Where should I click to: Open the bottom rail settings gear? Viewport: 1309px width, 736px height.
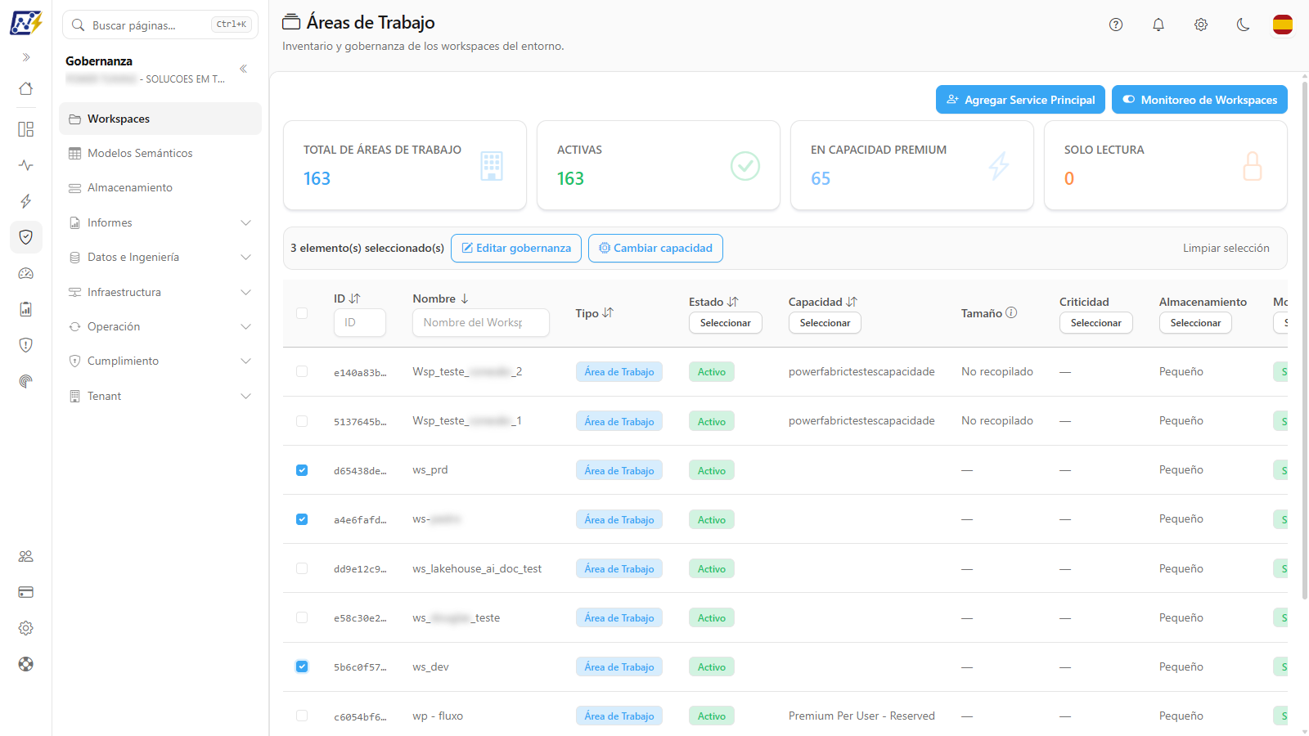[26, 628]
